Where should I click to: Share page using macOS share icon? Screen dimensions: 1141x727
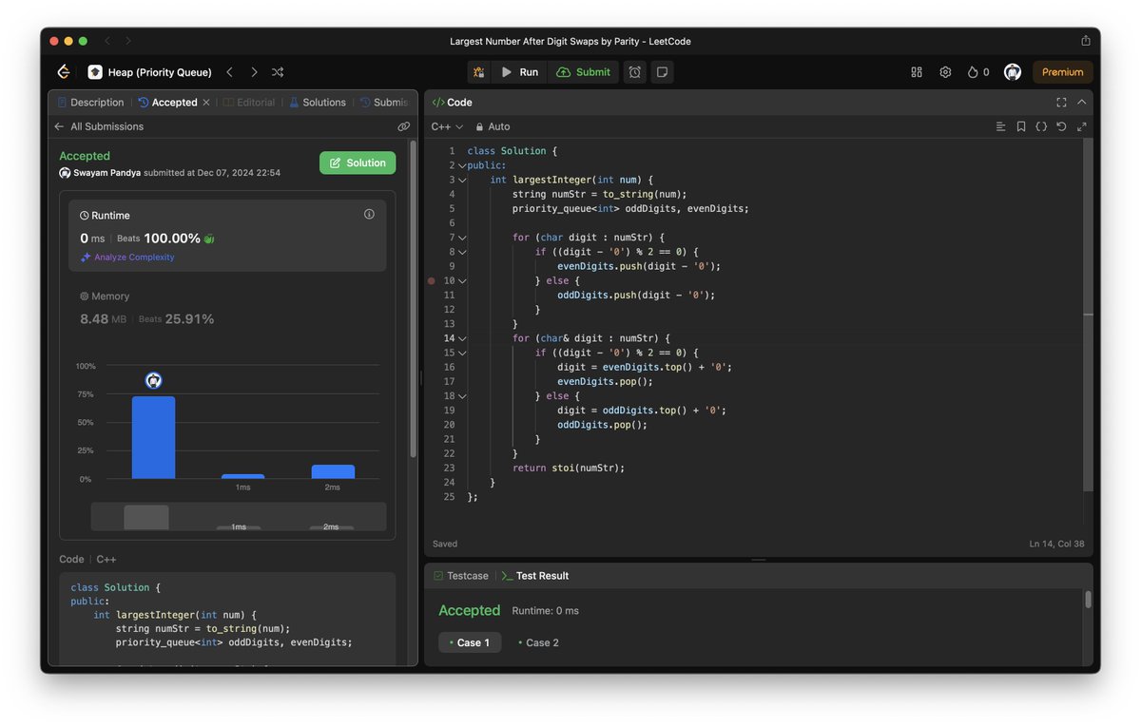click(1086, 41)
